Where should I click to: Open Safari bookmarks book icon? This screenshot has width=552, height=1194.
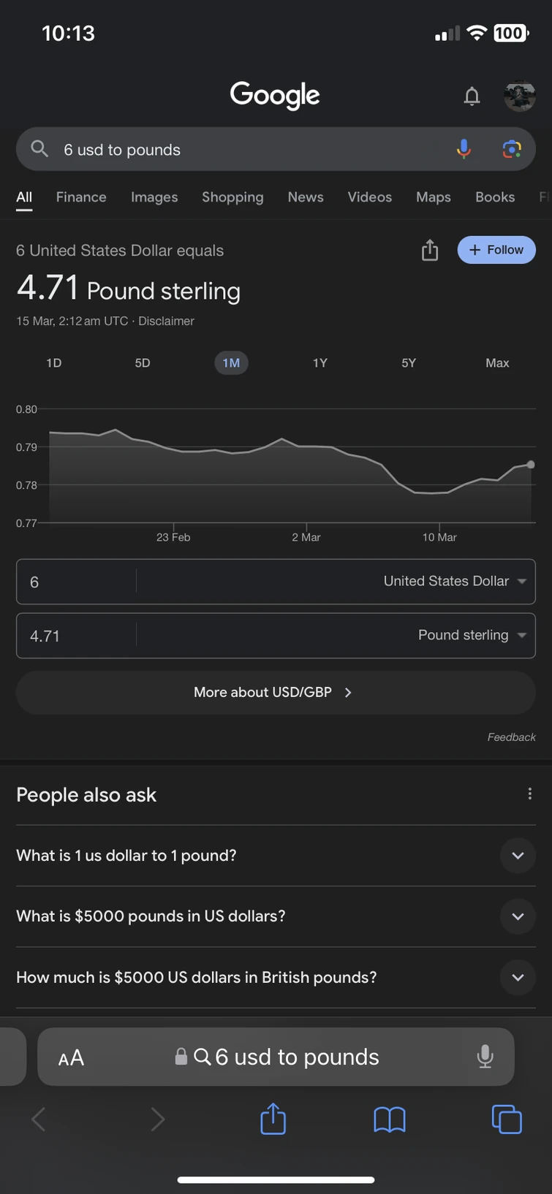(x=389, y=1119)
